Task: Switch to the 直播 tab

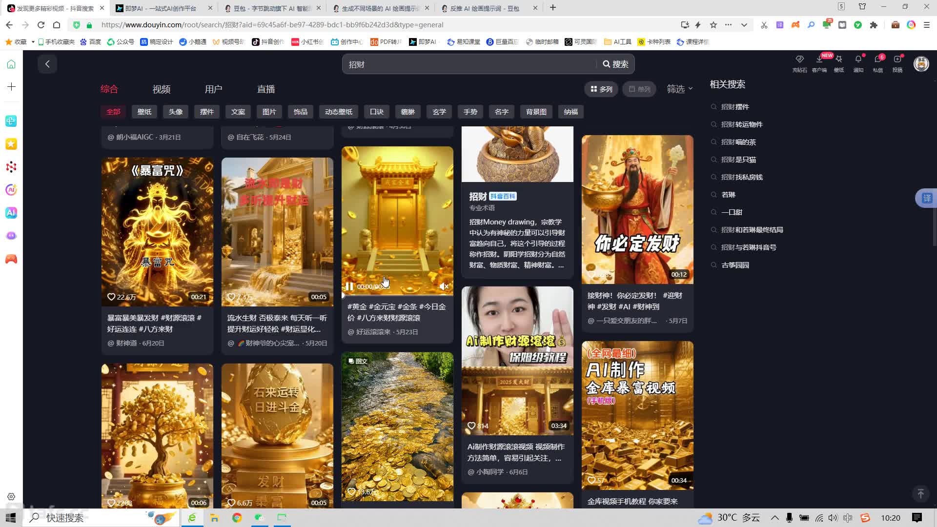Action: pos(266,89)
